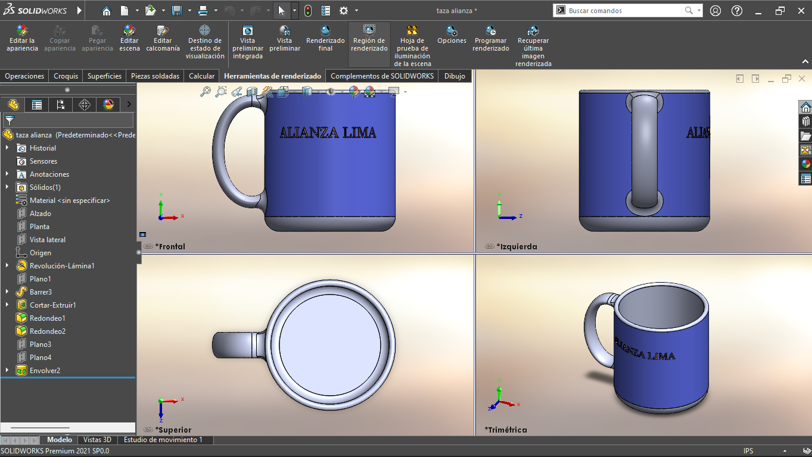Open the DisplayManager color ball tab icon
The height and width of the screenshot is (457, 812).
click(108, 105)
